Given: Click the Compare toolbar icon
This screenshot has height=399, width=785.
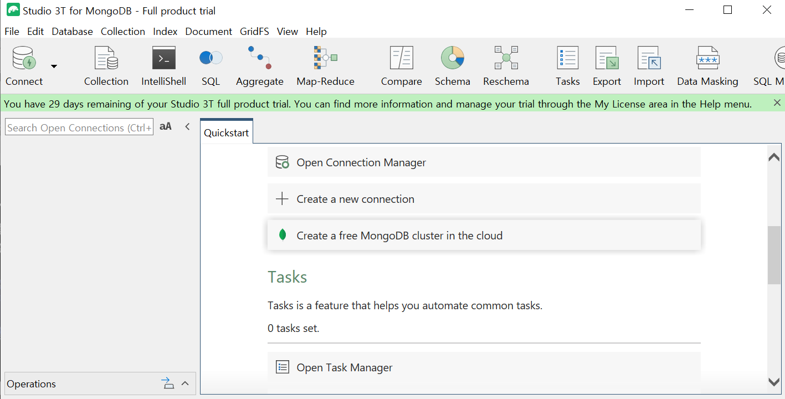Looking at the screenshot, I should pyautogui.click(x=401, y=66).
